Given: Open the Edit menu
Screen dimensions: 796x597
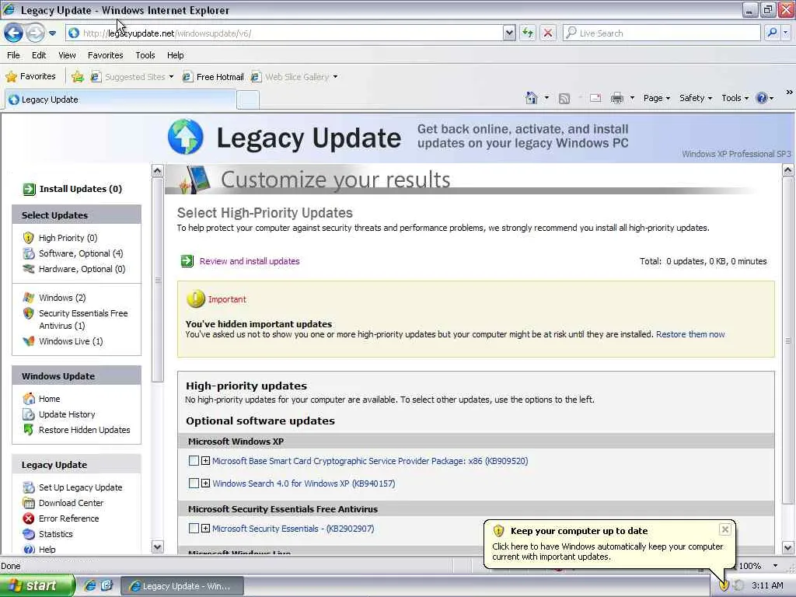Looking at the screenshot, I should [x=39, y=55].
